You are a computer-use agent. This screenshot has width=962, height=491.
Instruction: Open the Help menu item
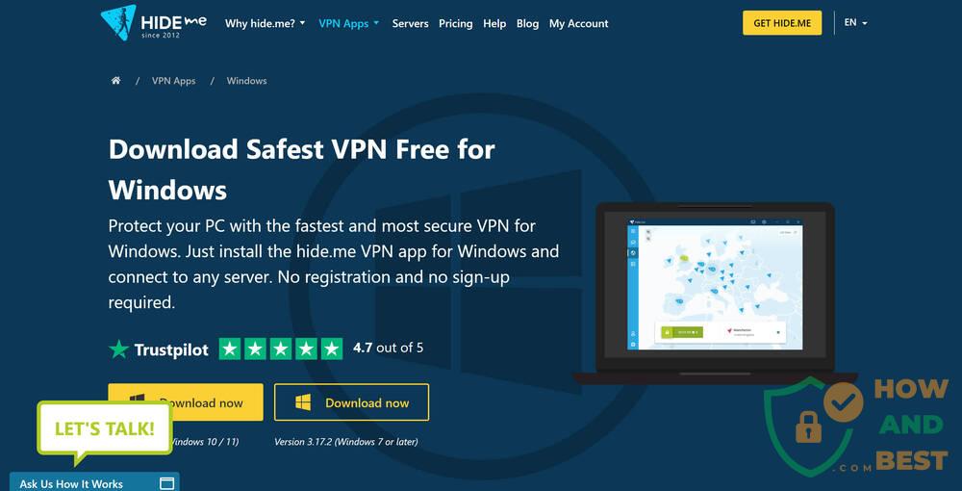(494, 23)
